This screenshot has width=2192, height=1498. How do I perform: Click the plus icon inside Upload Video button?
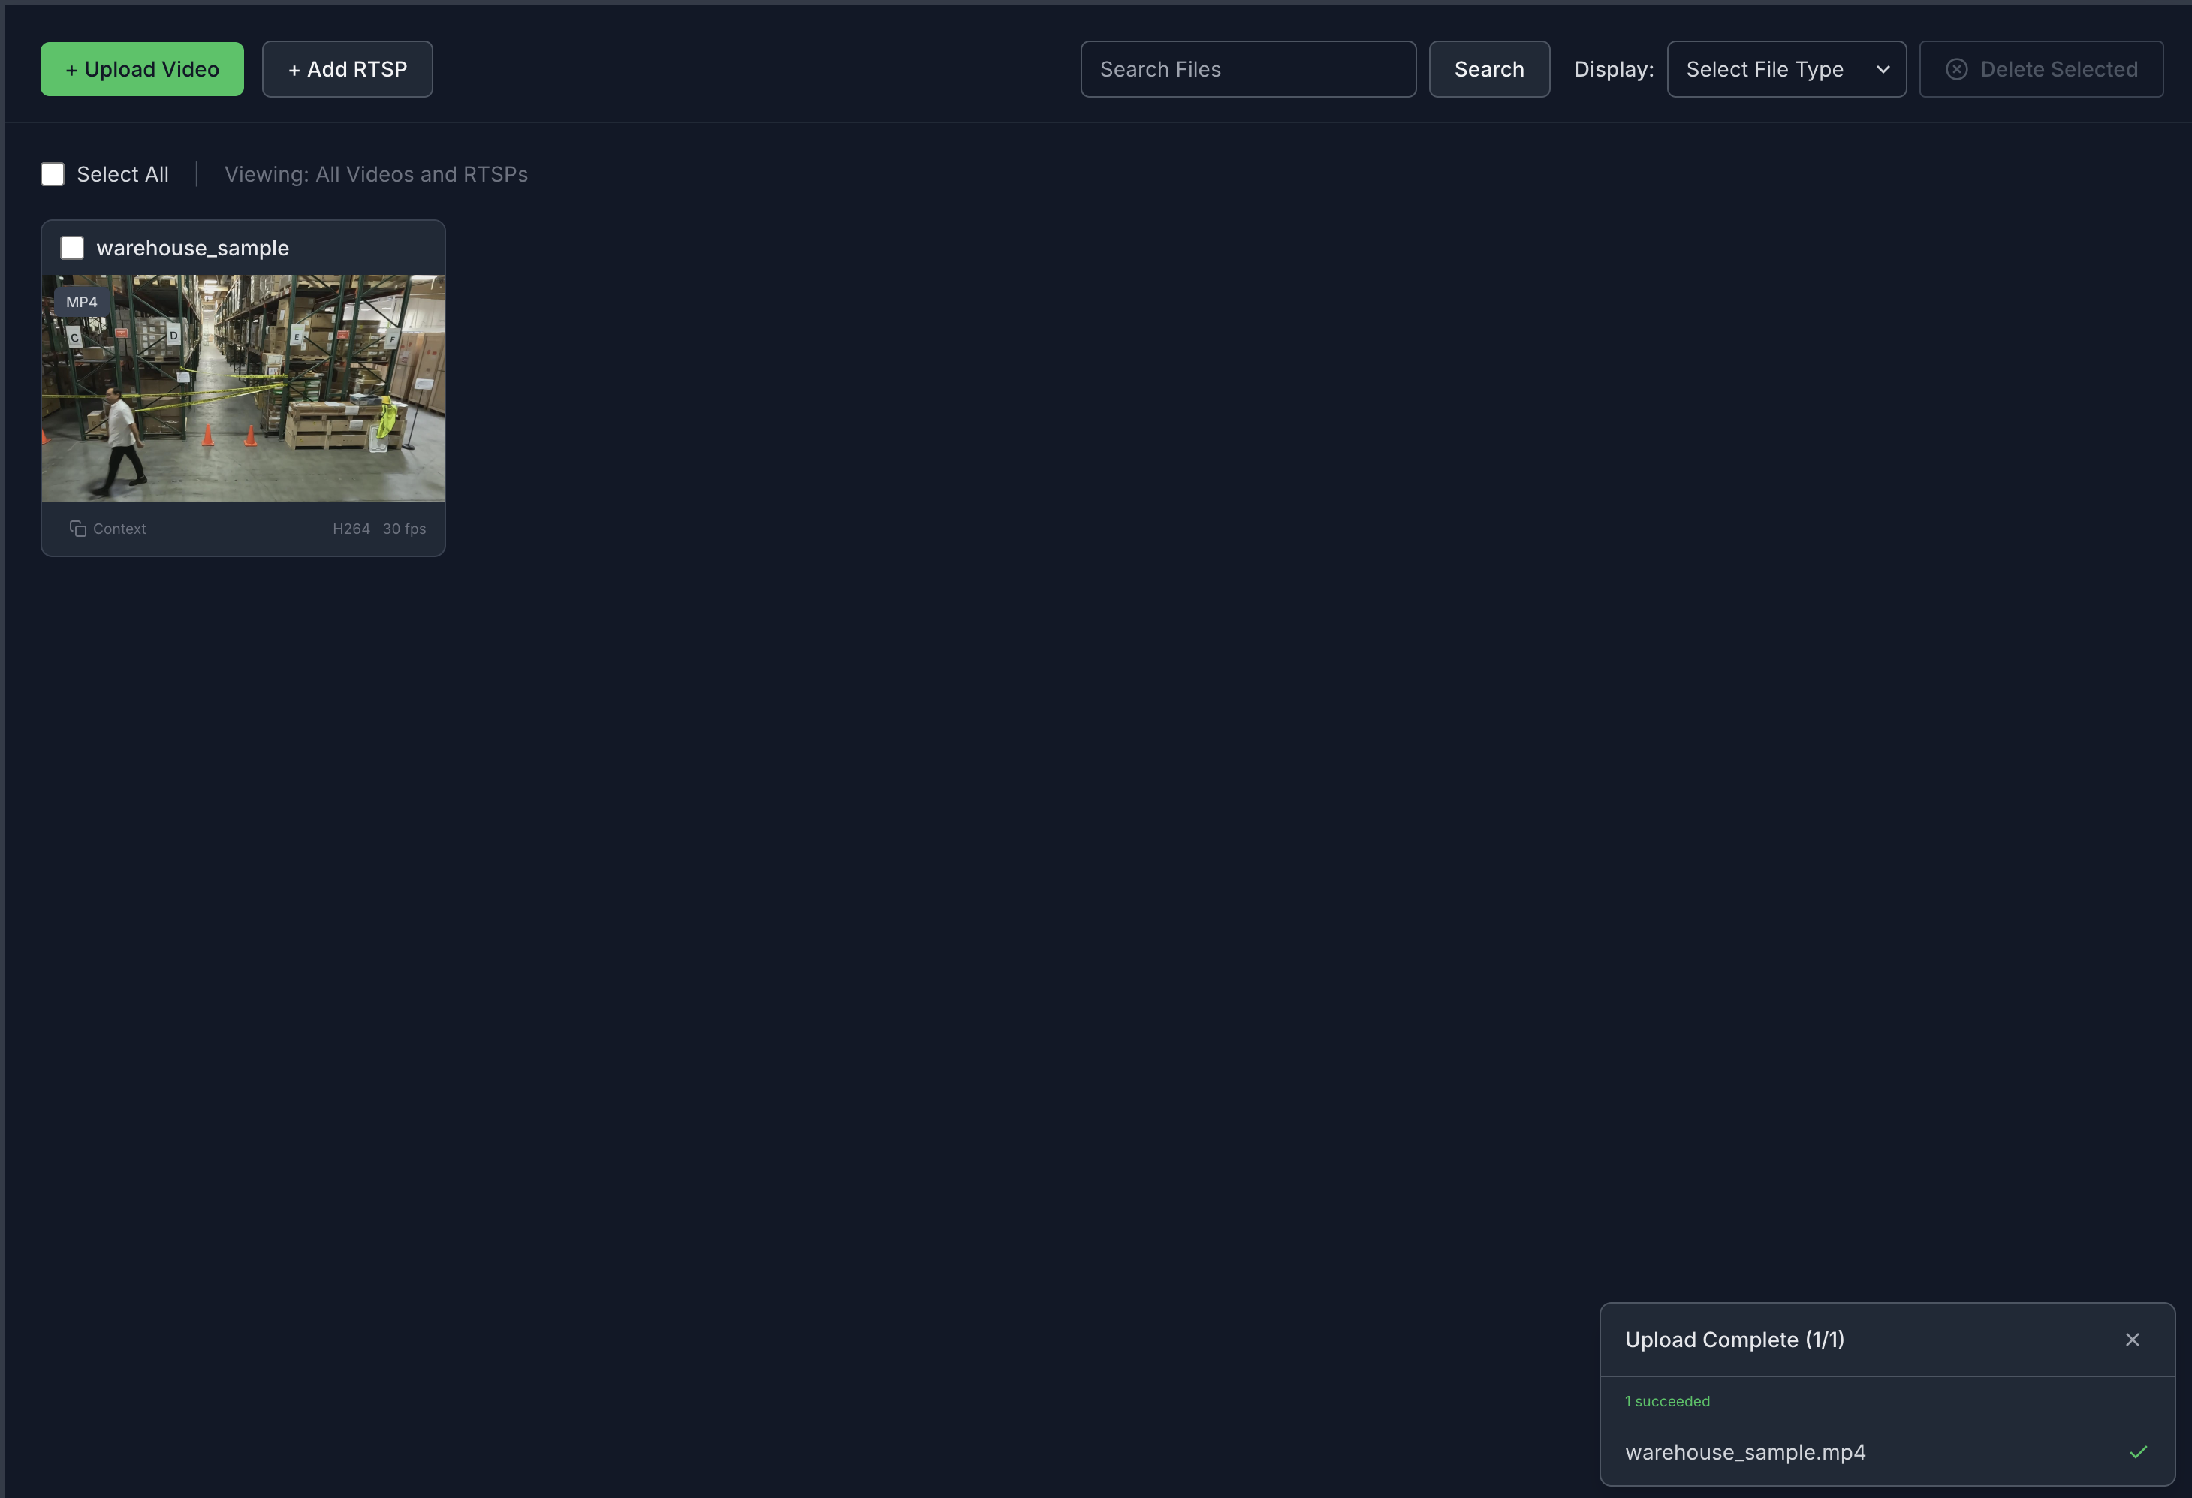tap(70, 68)
